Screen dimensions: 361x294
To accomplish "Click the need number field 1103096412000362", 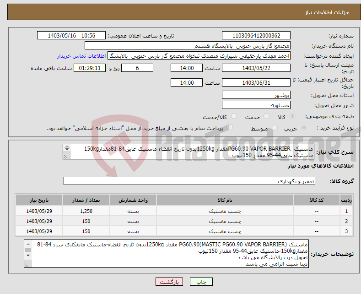I will tap(256, 35).
